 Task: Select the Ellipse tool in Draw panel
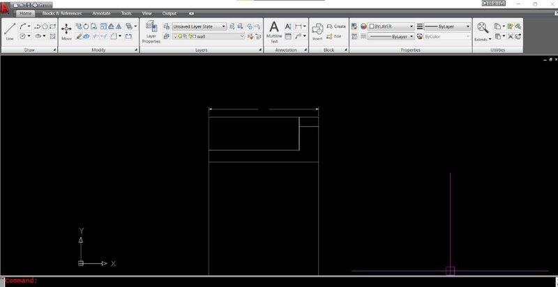coord(38,36)
